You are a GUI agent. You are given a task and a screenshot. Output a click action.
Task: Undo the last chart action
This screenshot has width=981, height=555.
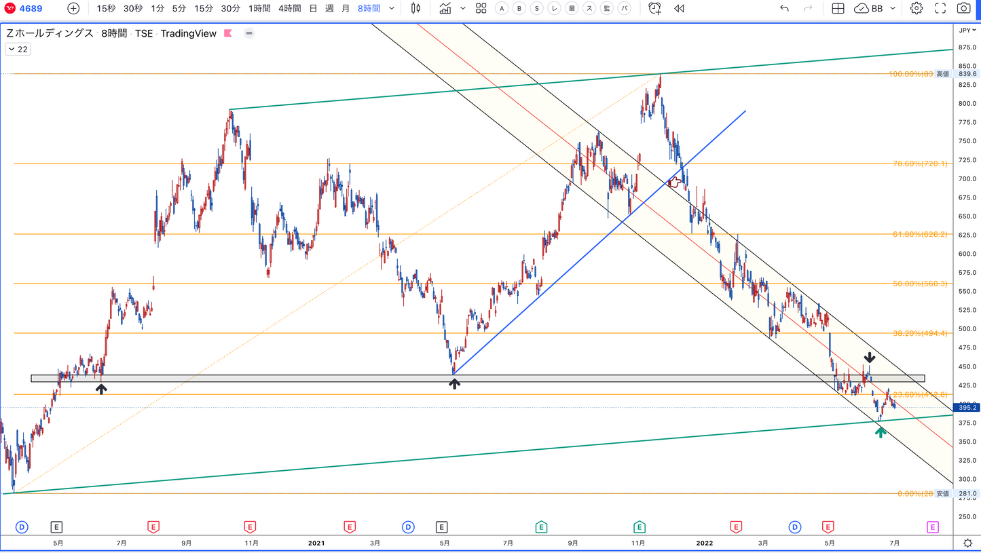click(784, 8)
